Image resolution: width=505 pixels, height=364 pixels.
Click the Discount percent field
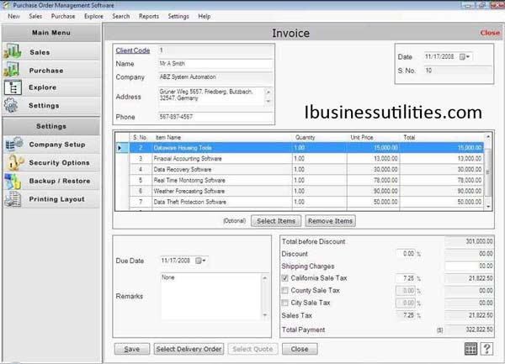[x=406, y=254]
